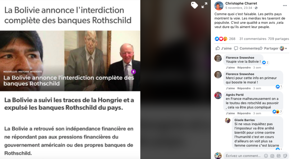View the 31 commentaires link
This screenshot has height=159, width=291.
tap(253, 39)
